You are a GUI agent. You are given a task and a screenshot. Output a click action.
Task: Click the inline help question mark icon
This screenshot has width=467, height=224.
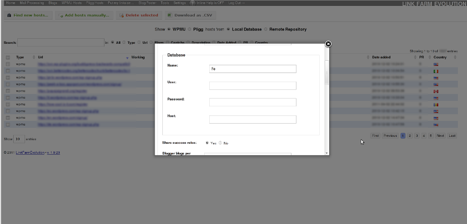click(192, 3)
